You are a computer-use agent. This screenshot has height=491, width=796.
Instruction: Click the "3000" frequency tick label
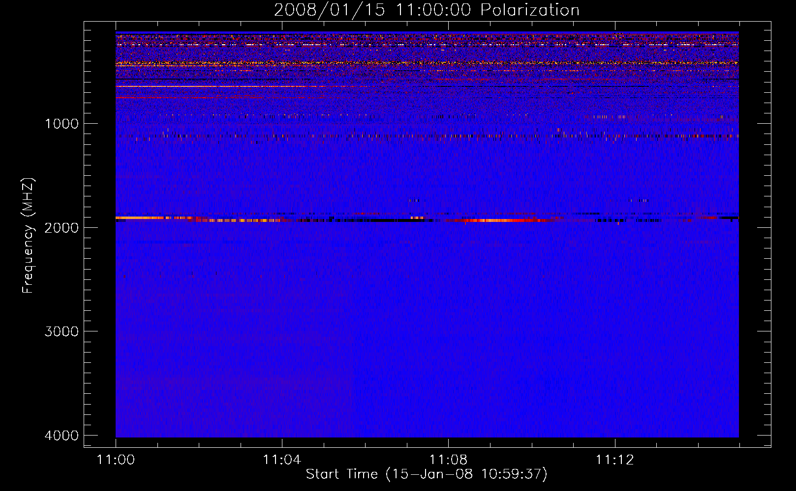(61, 331)
